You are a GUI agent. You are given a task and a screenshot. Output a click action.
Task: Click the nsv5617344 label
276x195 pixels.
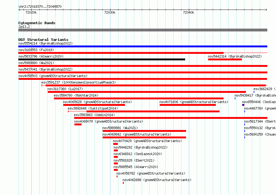pos(260,121)
